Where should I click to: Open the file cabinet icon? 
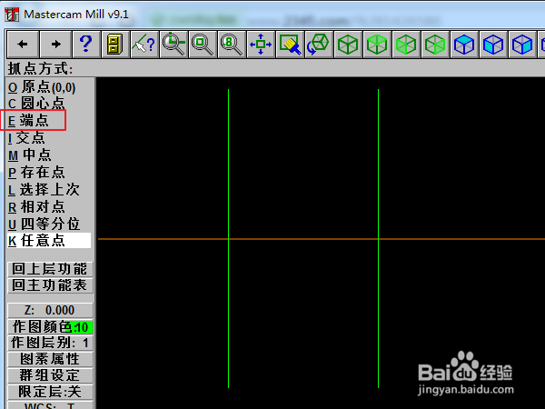(115, 45)
